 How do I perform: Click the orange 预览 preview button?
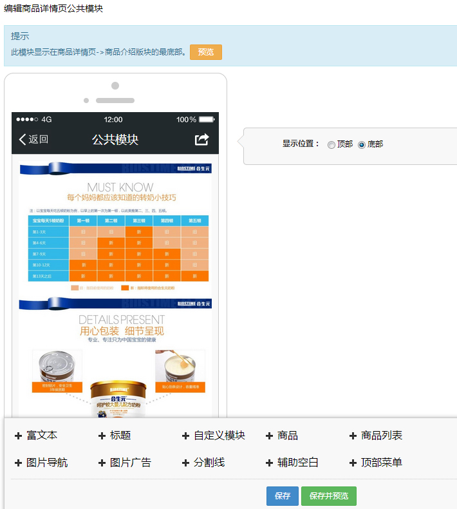[x=206, y=52]
